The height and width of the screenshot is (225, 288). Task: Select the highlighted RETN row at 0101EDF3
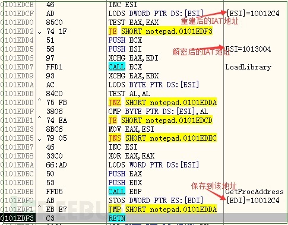[144, 218]
